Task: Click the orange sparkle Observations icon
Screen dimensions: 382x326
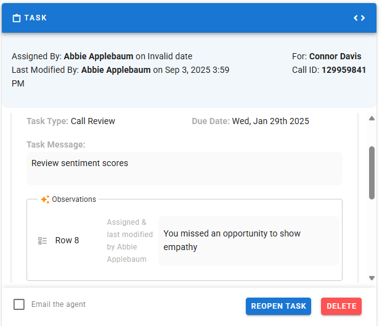Action: pos(45,199)
